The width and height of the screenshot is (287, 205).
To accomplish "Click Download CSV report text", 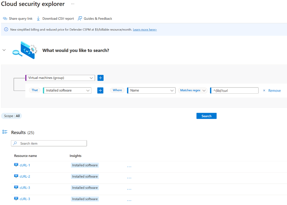I will (58, 19).
